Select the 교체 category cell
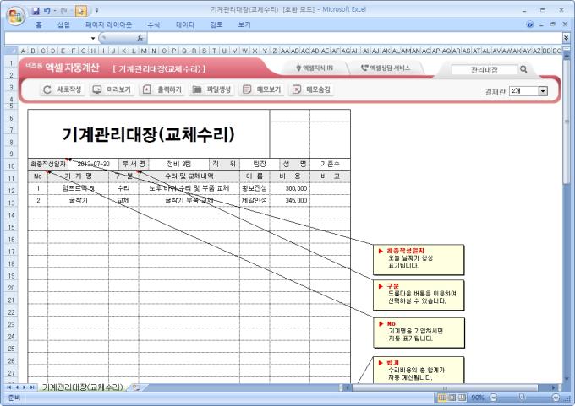The image size is (575, 406). (123, 200)
